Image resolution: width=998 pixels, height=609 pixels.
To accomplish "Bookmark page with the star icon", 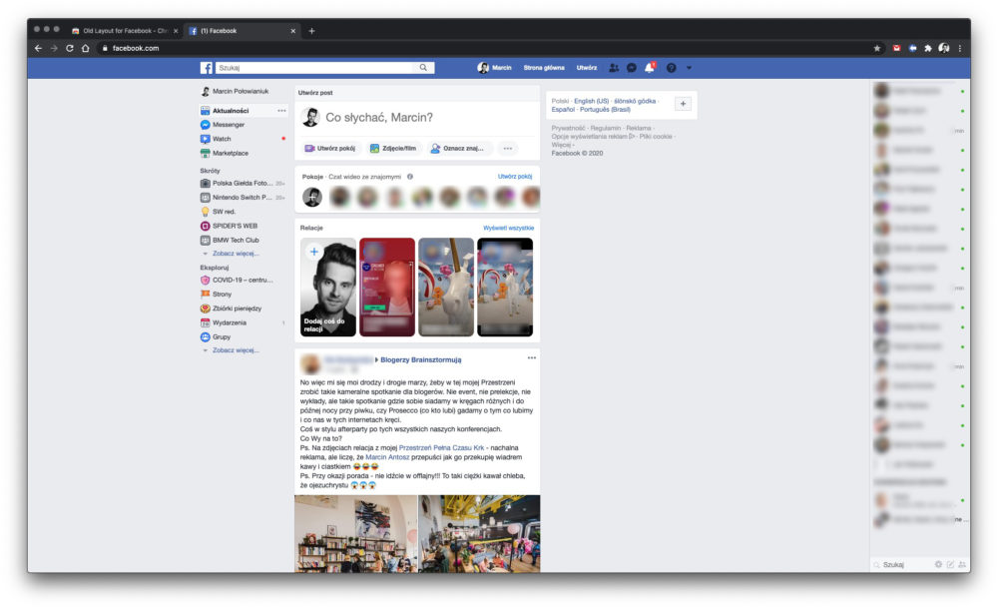I will [x=877, y=48].
